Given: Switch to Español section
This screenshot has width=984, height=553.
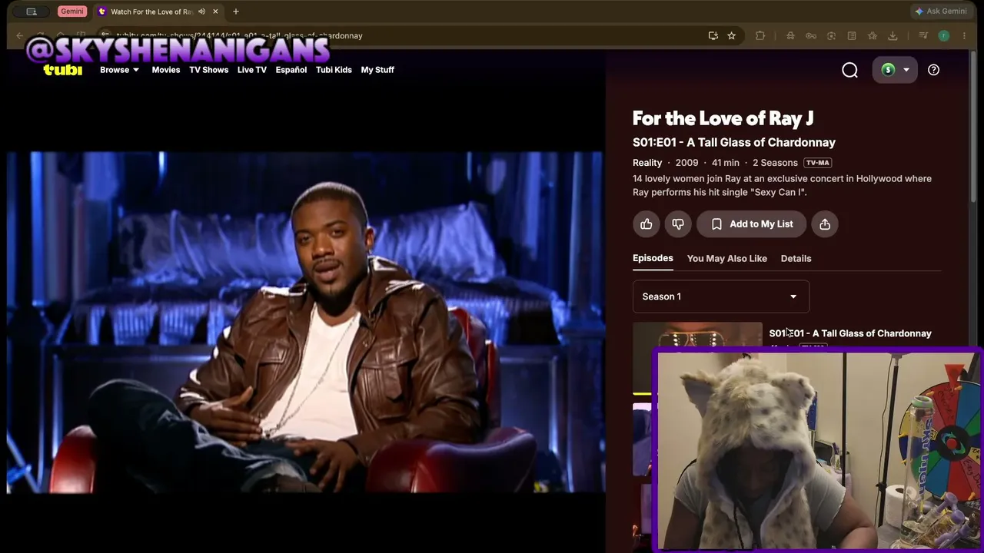Looking at the screenshot, I should (x=291, y=70).
